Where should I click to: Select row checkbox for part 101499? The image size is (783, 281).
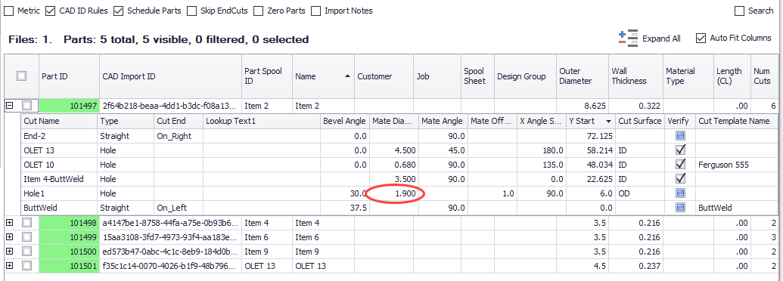tap(26, 237)
